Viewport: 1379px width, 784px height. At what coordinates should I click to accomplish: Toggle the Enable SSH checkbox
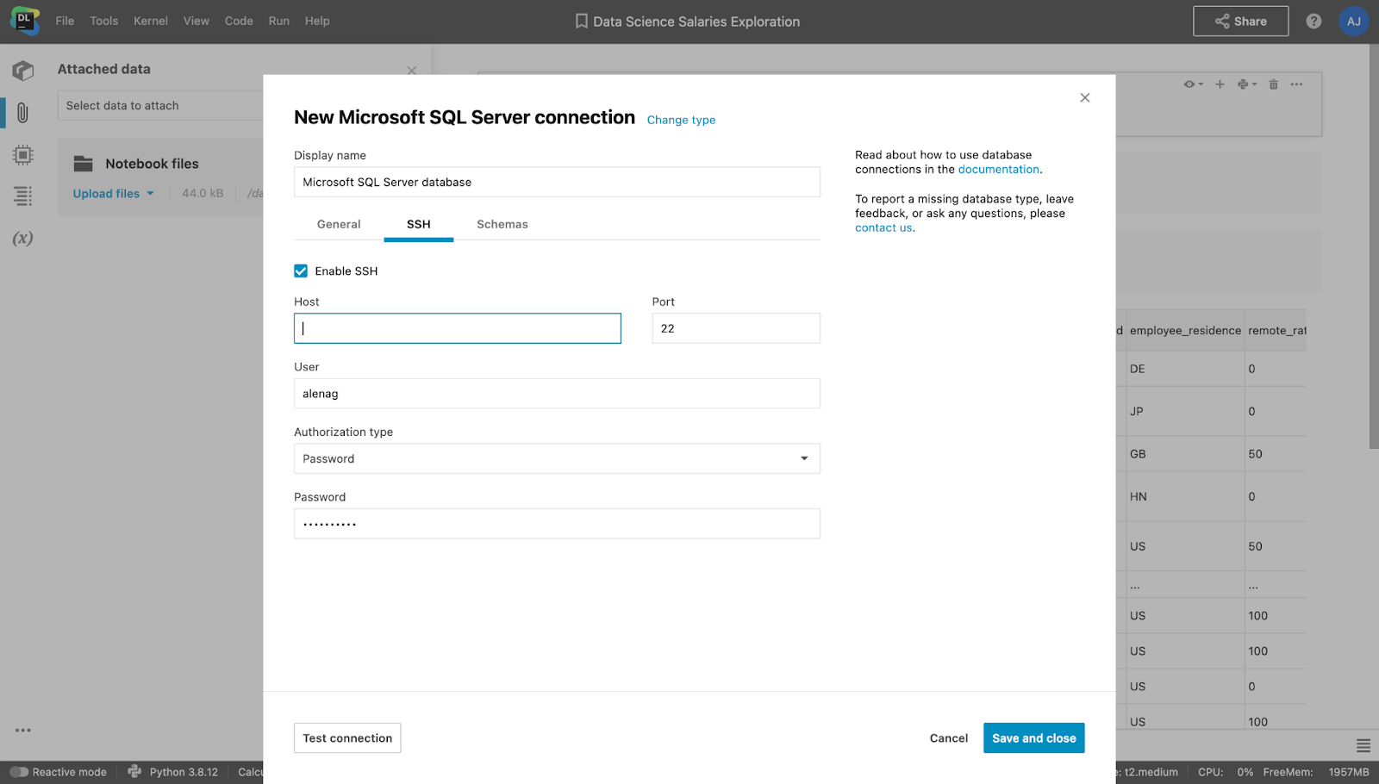click(301, 271)
